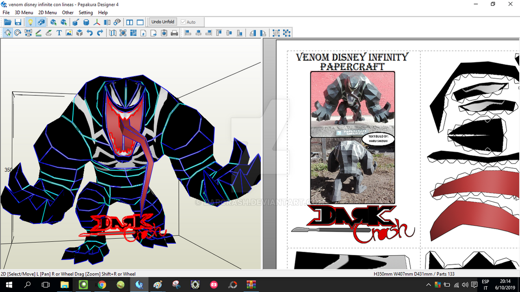Click the group parts icon
This screenshot has width=520, height=292.
tap(276, 33)
